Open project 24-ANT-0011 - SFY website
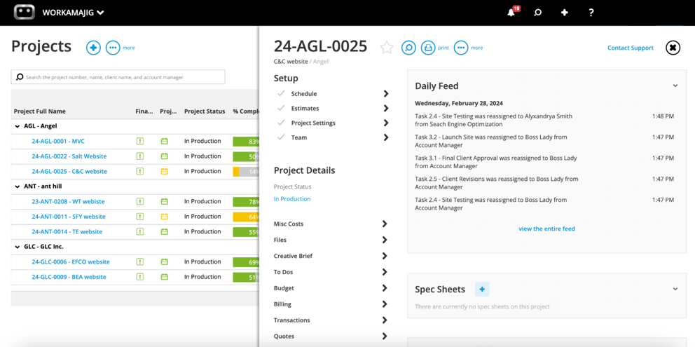695x347 pixels. coord(69,217)
